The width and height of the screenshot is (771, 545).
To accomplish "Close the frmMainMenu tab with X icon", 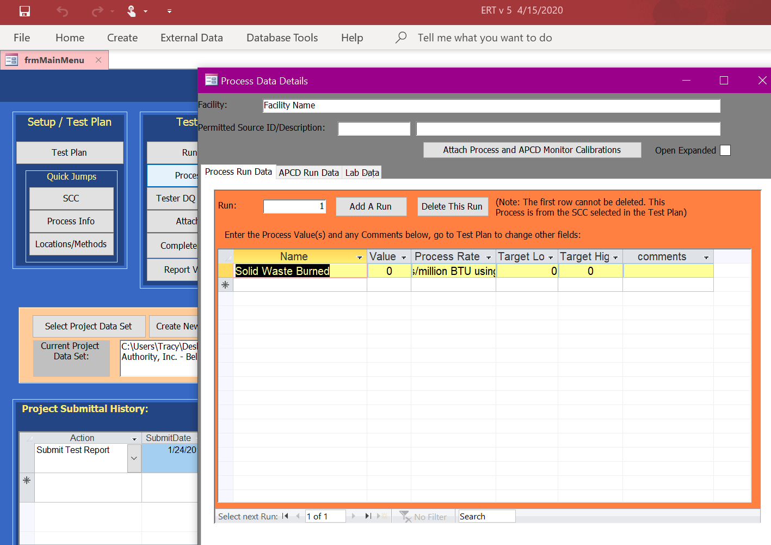I will [98, 60].
